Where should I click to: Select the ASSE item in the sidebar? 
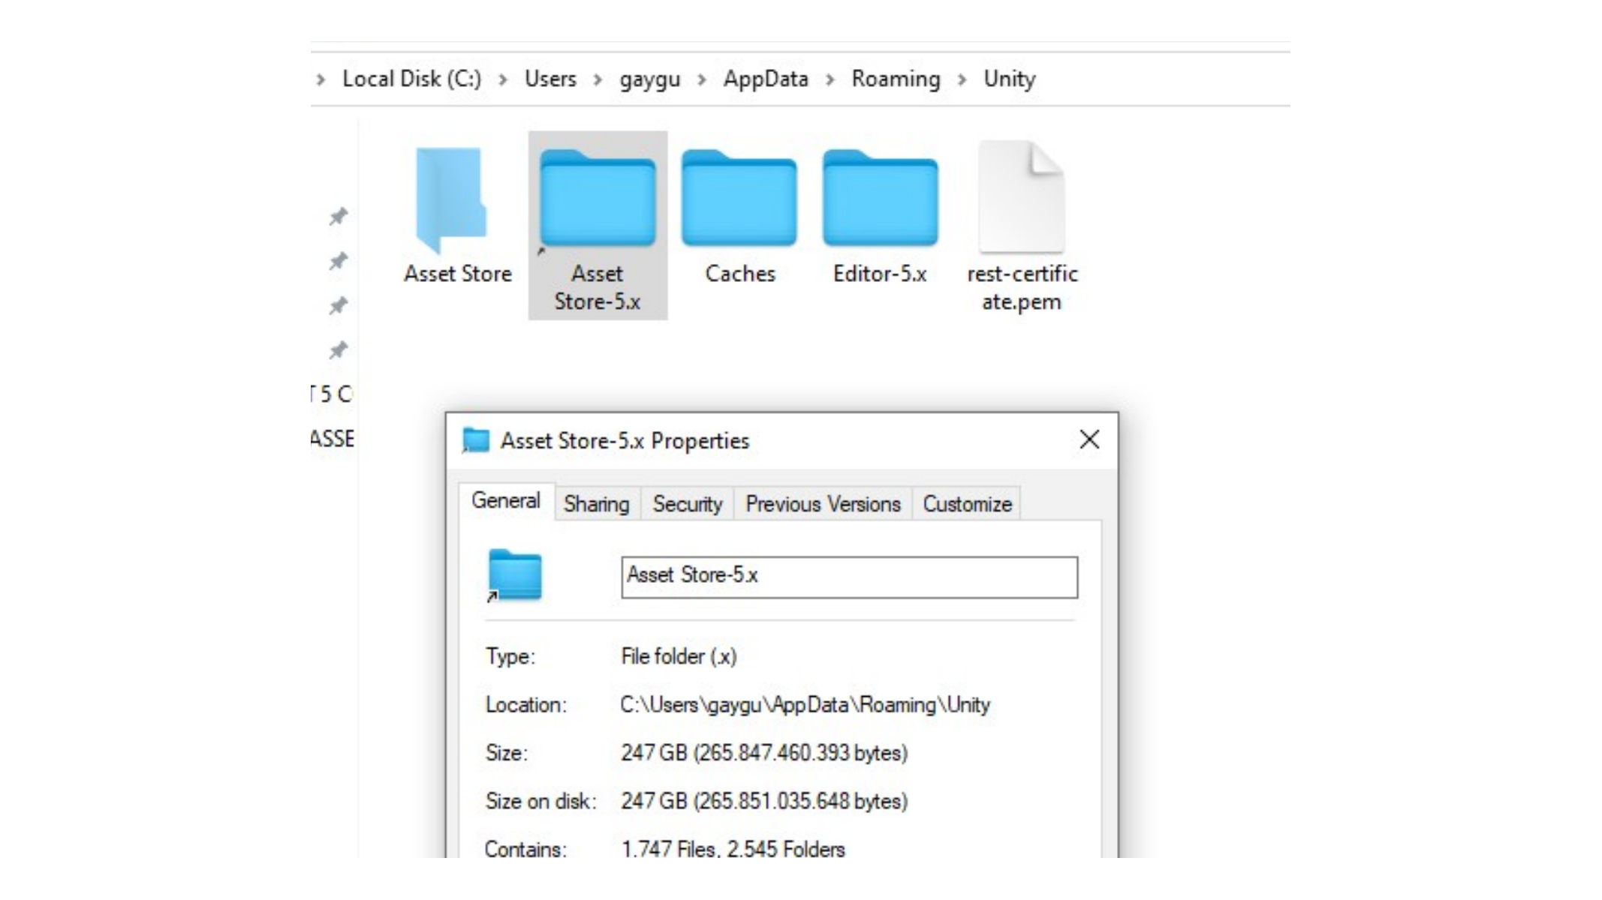pyautogui.click(x=333, y=439)
